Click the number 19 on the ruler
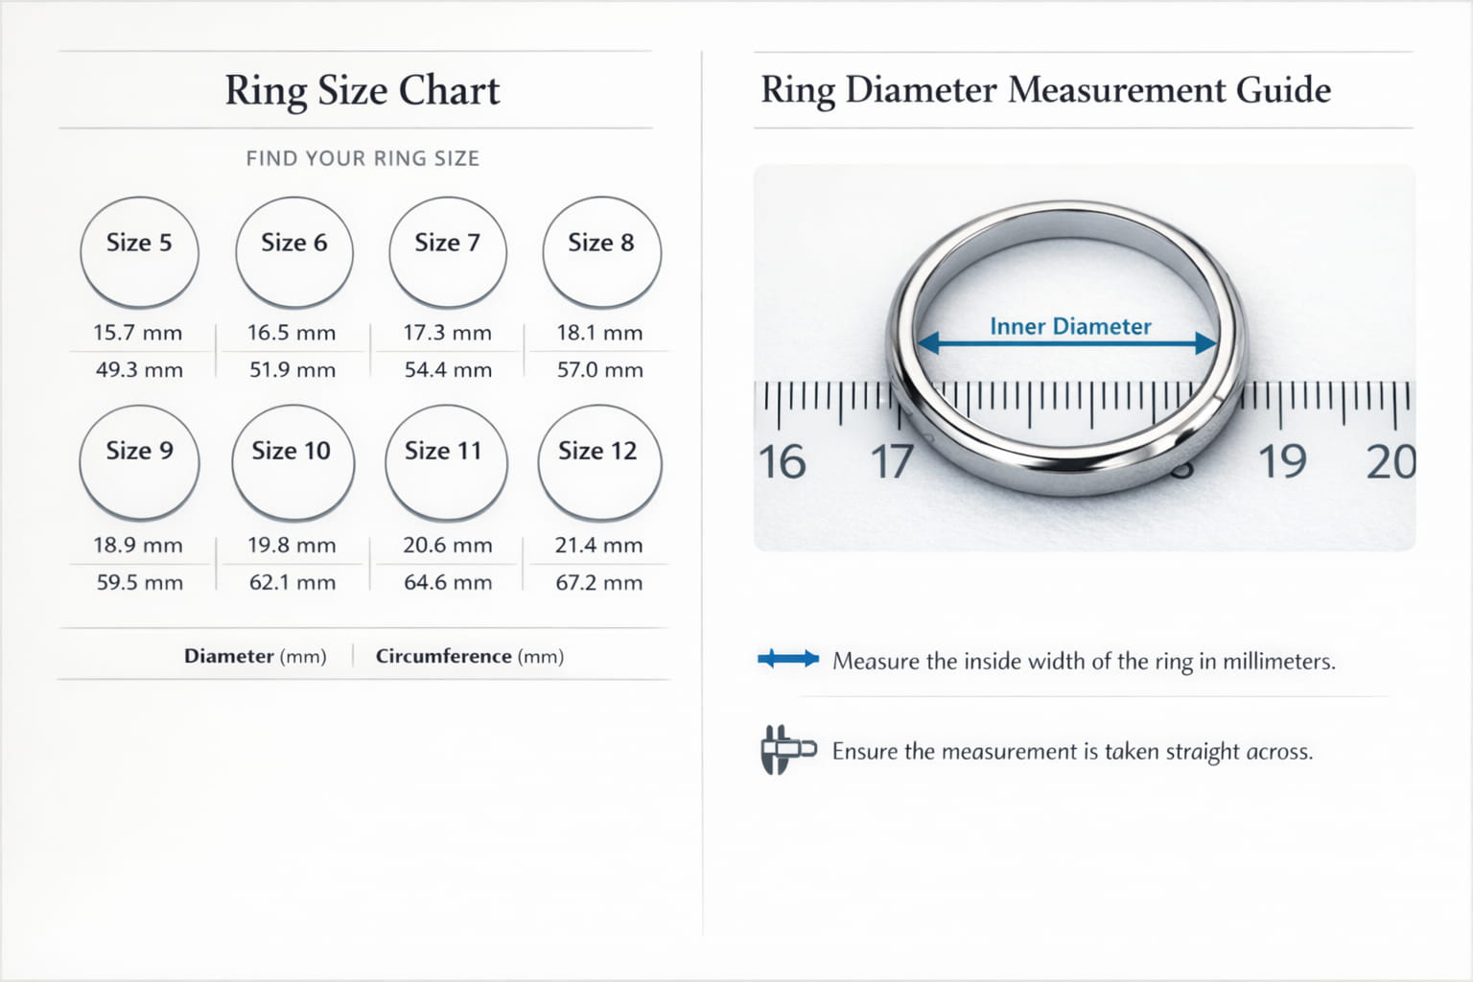 pos(1282,462)
